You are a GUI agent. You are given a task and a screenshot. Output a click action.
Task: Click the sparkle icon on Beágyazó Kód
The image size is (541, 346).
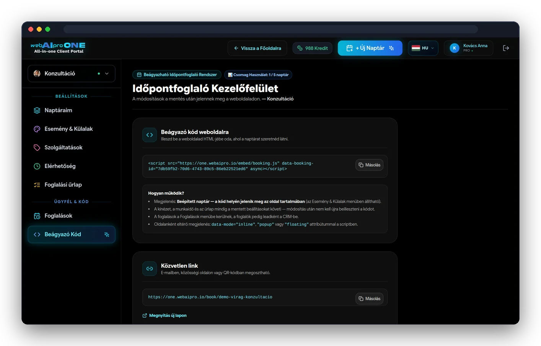[x=107, y=234]
